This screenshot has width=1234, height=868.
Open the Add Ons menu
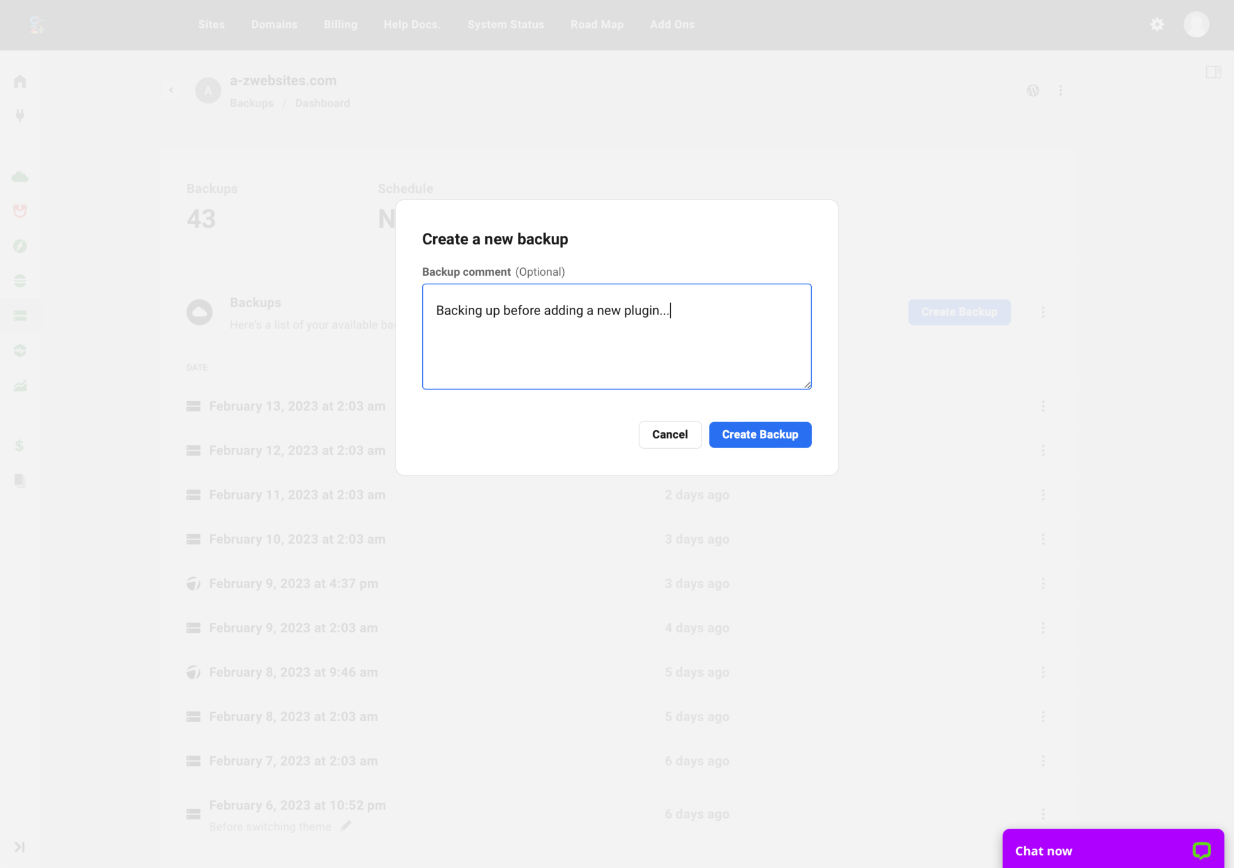click(672, 25)
